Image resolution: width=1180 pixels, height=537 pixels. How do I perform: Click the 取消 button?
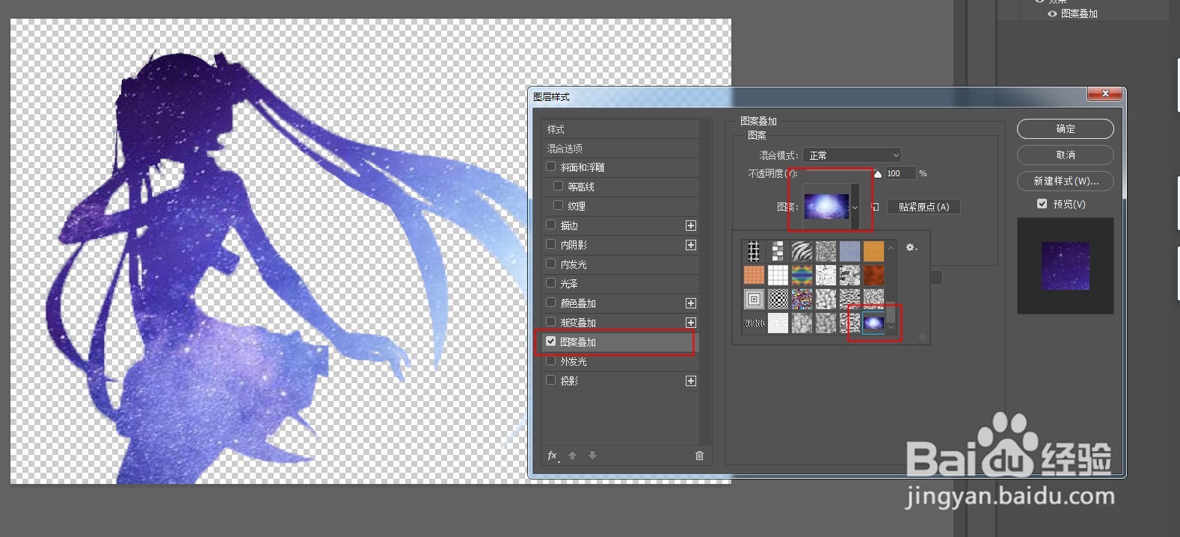click(x=1066, y=155)
